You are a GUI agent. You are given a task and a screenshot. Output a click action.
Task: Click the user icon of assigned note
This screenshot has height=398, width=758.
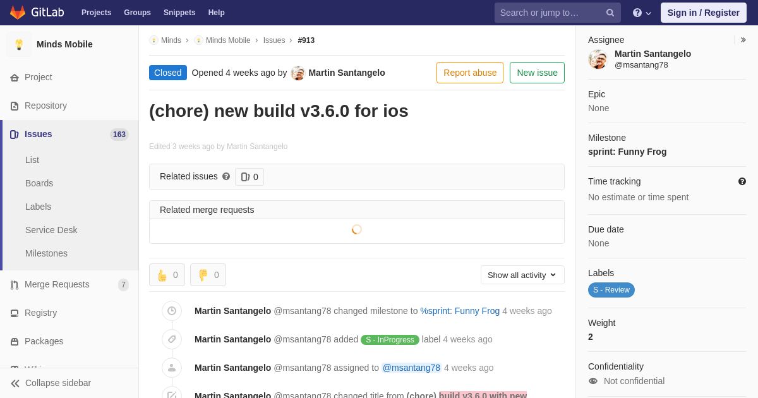tap(172, 368)
